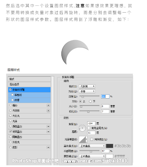147x167 pixels.
Task: Tick the 投影 checkbox
Action: (x=10, y=147)
